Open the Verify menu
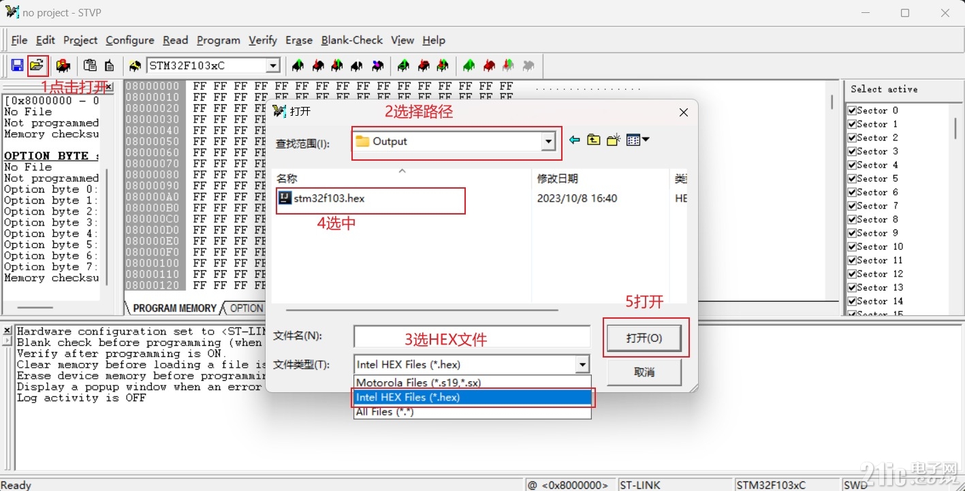This screenshot has width=965, height=491. 263,40
